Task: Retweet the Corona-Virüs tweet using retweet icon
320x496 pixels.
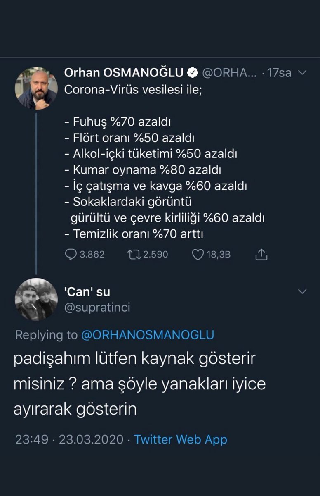Action: pos(134,255)
